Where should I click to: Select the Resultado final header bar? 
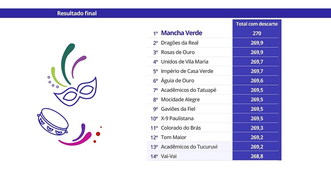tap(165, 13)
